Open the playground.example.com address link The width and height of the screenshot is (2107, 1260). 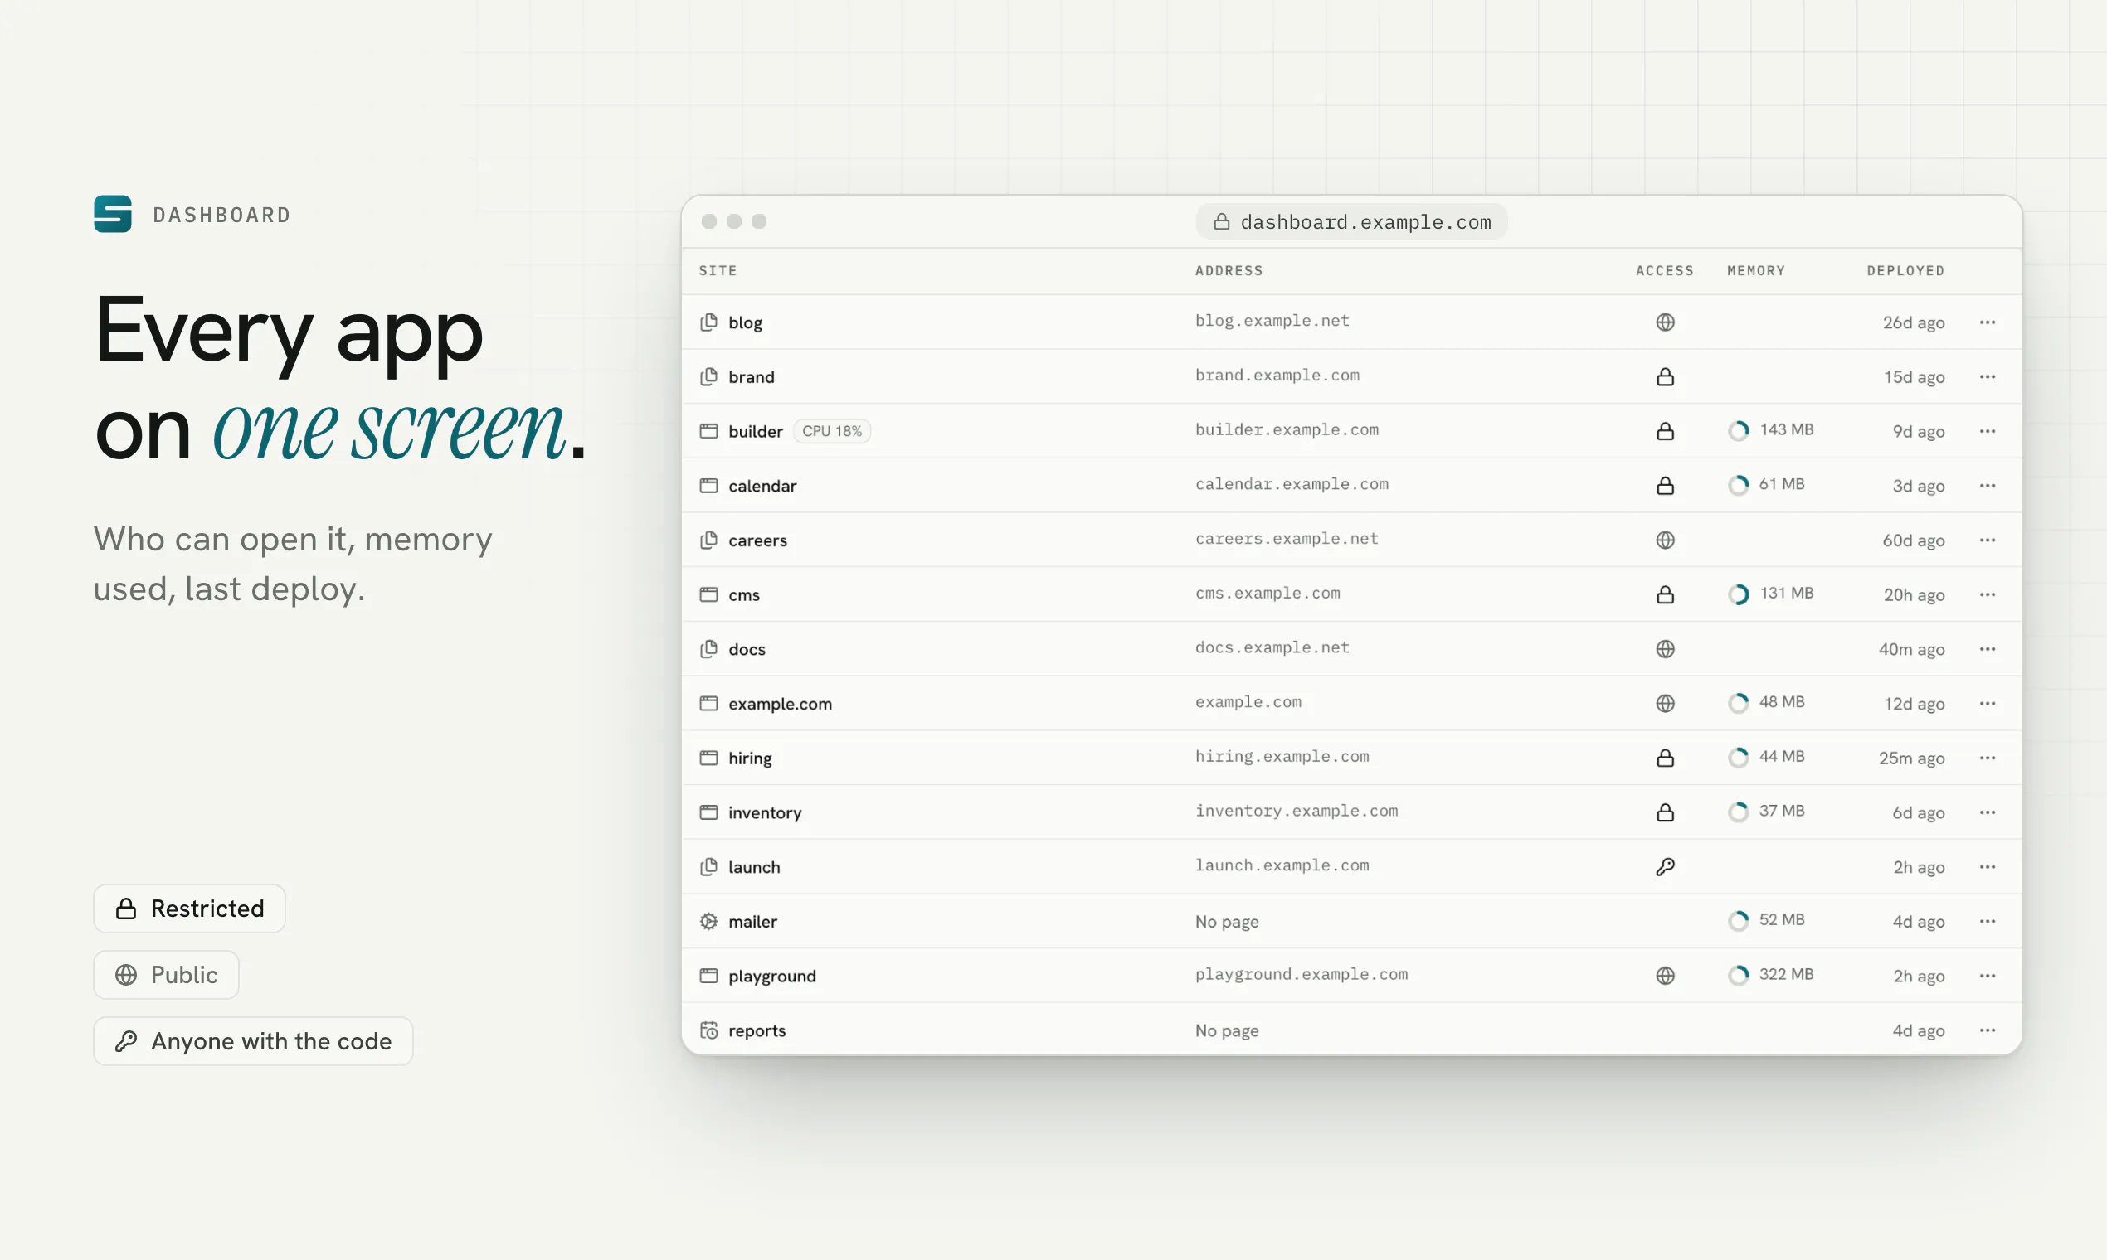(1301, 974)
